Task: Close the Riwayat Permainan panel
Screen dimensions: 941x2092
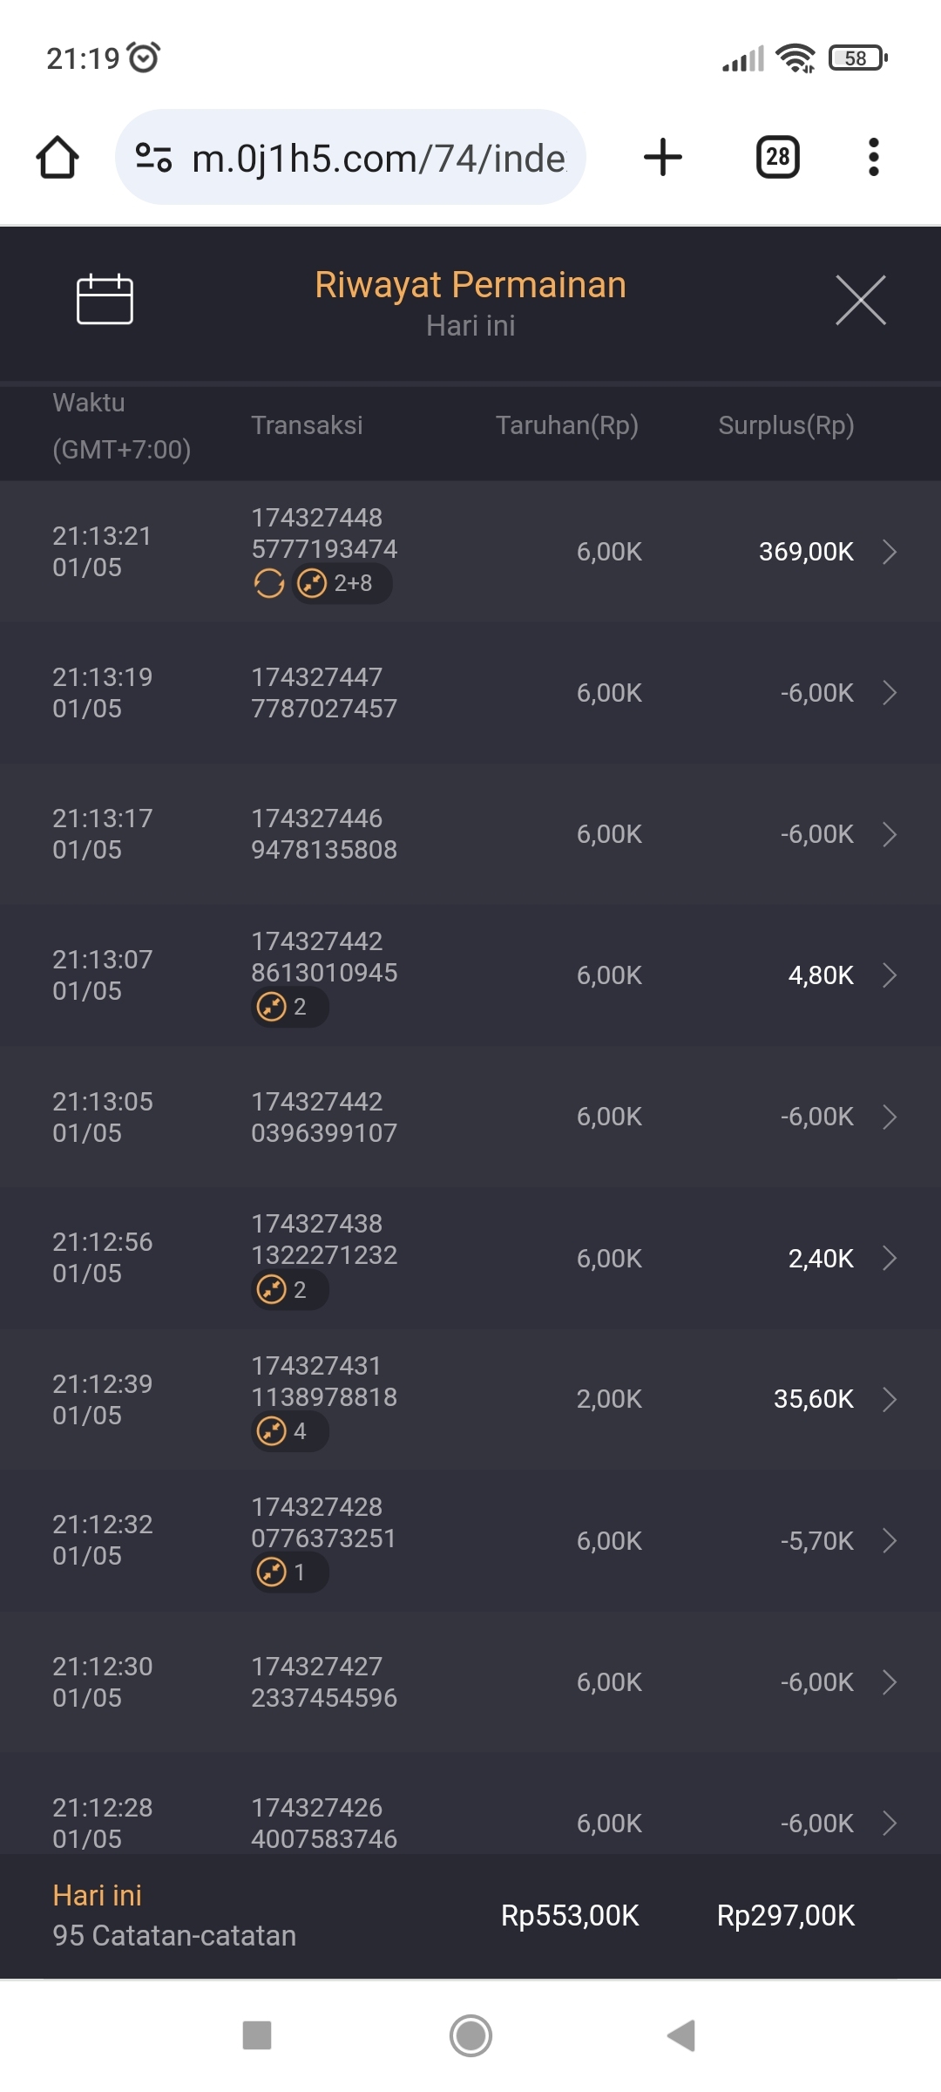Action: coord(860,300)
